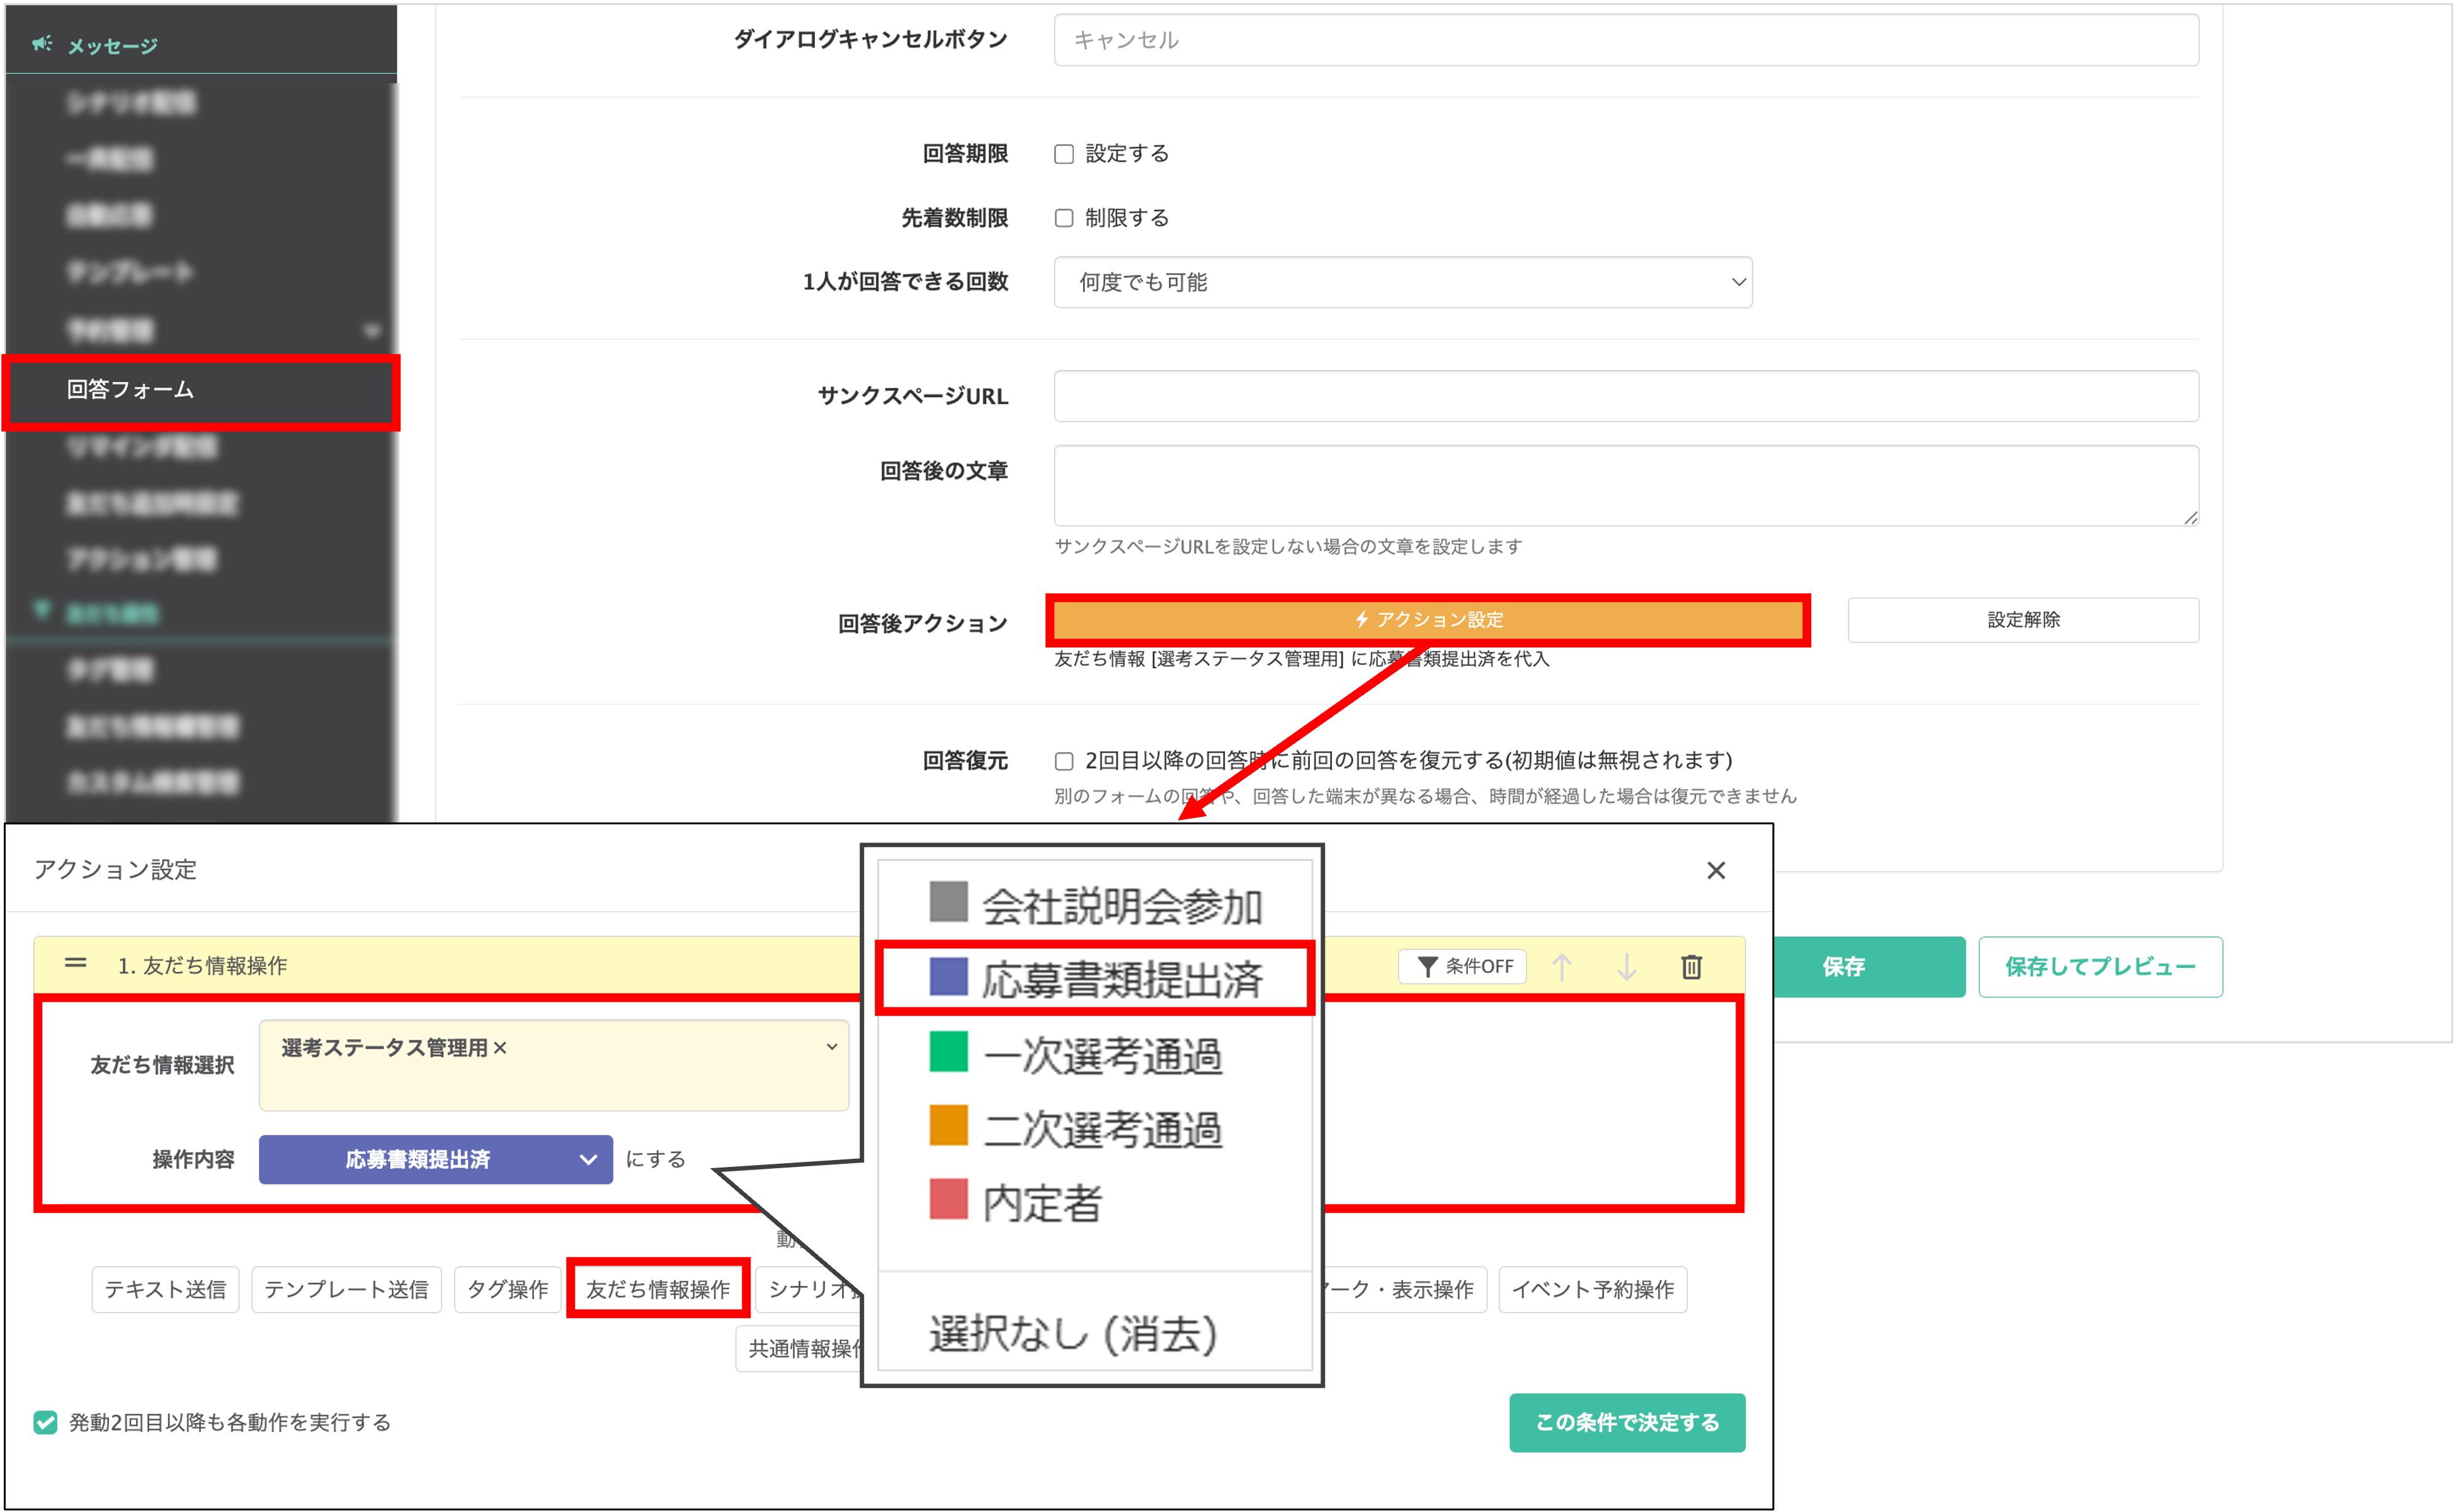Remove 選考ステータス管理用 tag via the × icon

[500, 1047]
